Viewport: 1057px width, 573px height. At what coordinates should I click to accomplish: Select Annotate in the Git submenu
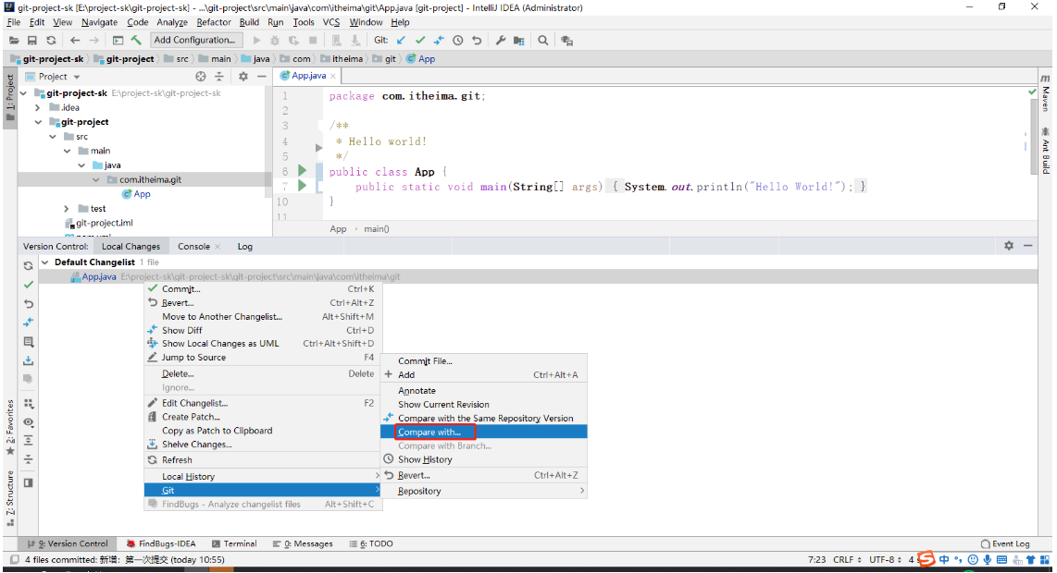pos(483,391)
